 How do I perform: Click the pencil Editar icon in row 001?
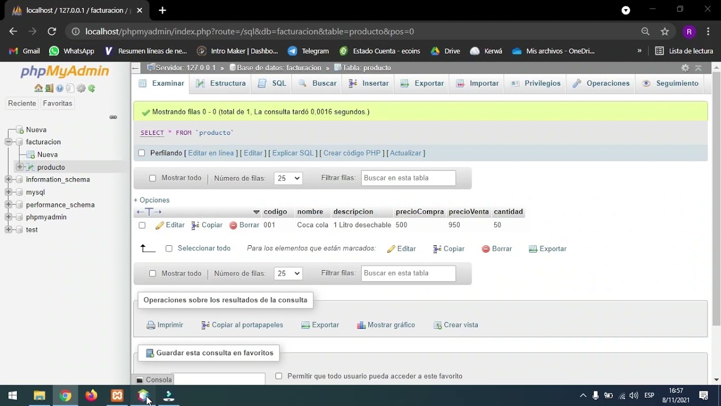pyautogui.click(x=159, y=225)
